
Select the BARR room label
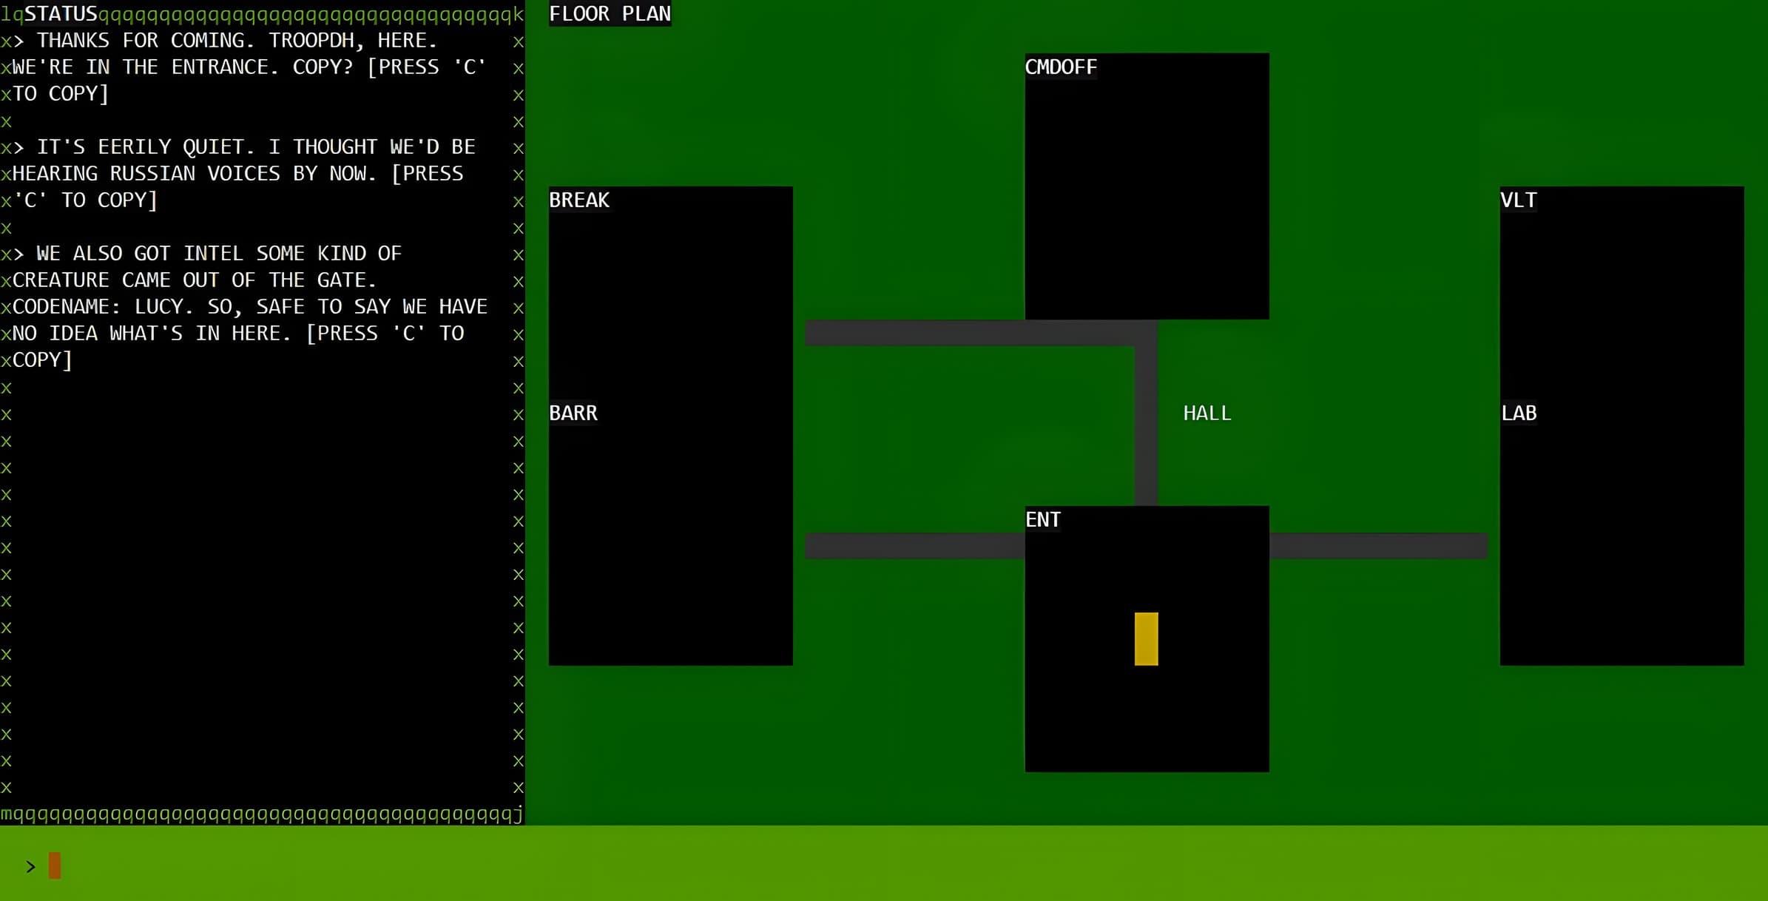(573, 413)
